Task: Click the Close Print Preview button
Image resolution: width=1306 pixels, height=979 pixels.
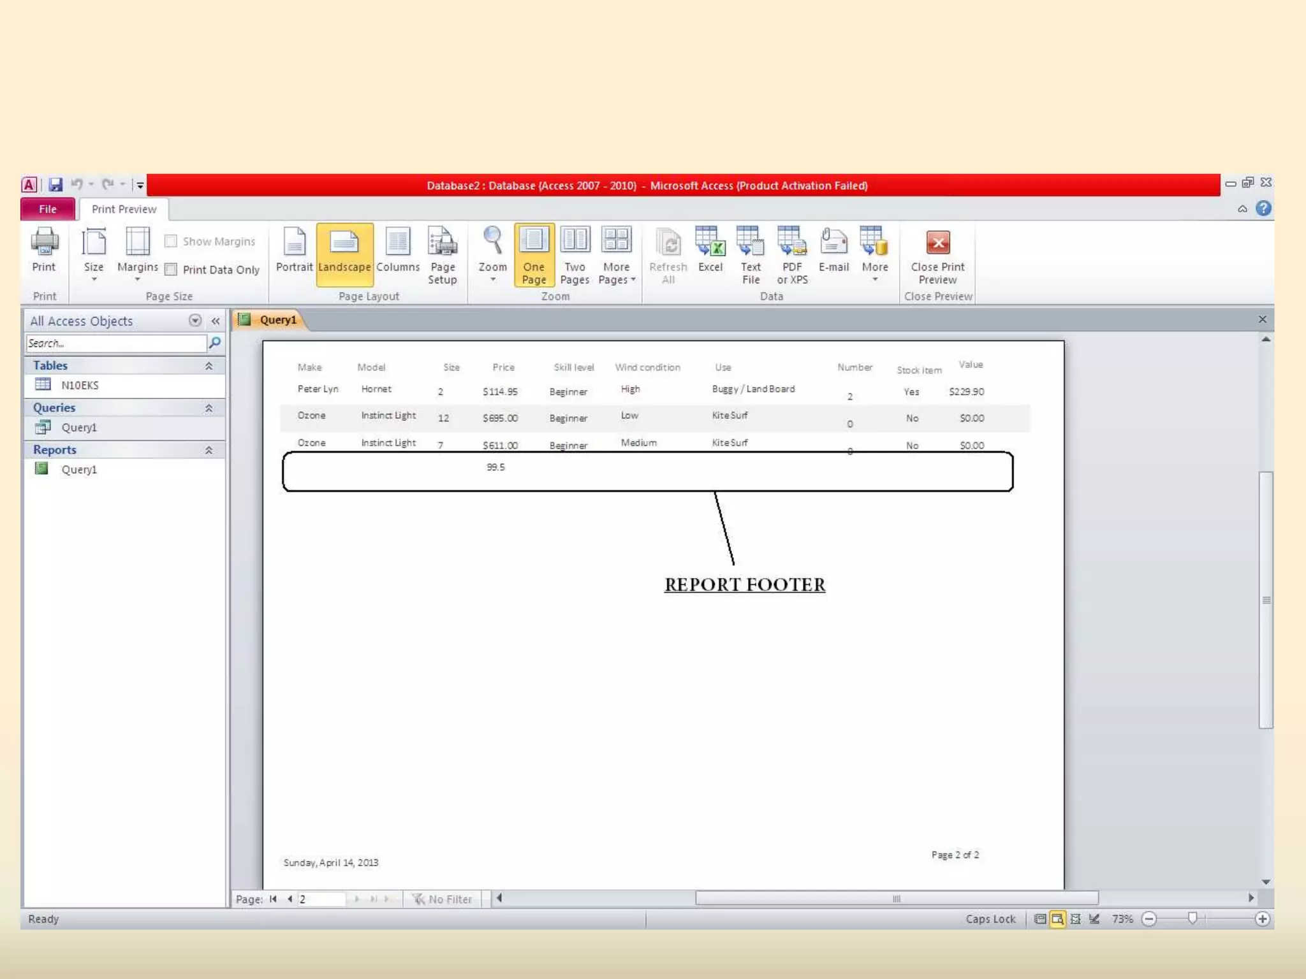Action: point(937,255)
